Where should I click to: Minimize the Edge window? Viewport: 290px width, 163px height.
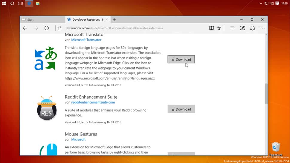click(242, 19)
